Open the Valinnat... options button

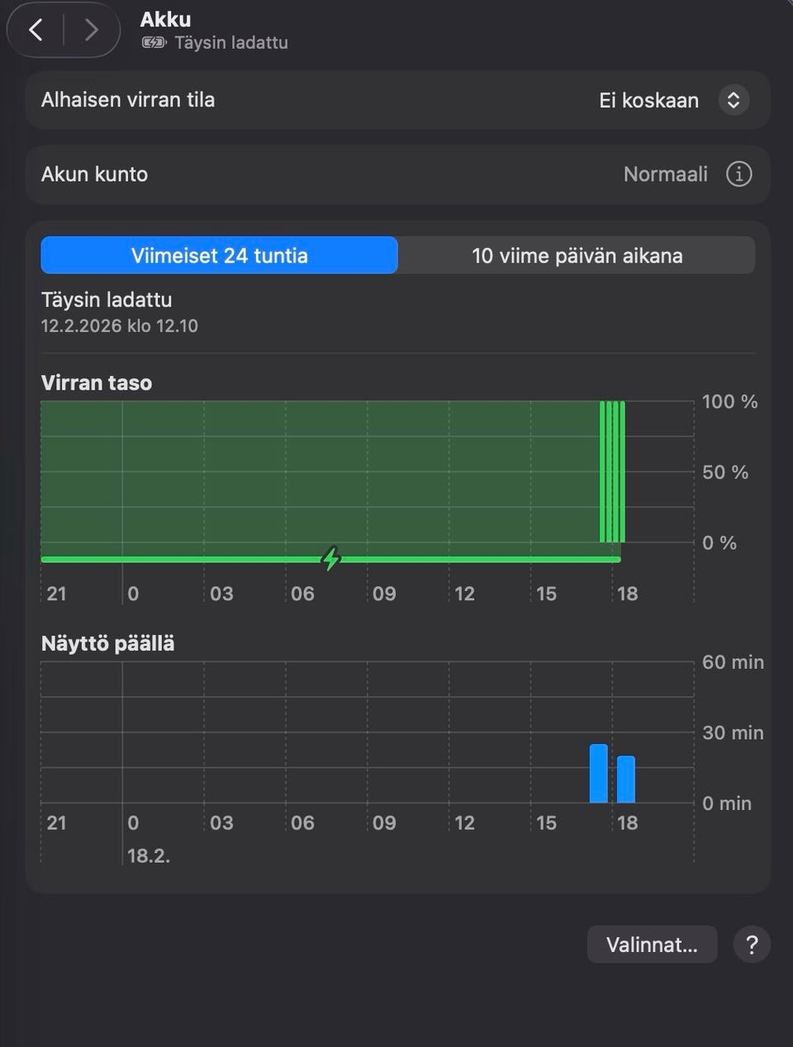pos(652,945)
